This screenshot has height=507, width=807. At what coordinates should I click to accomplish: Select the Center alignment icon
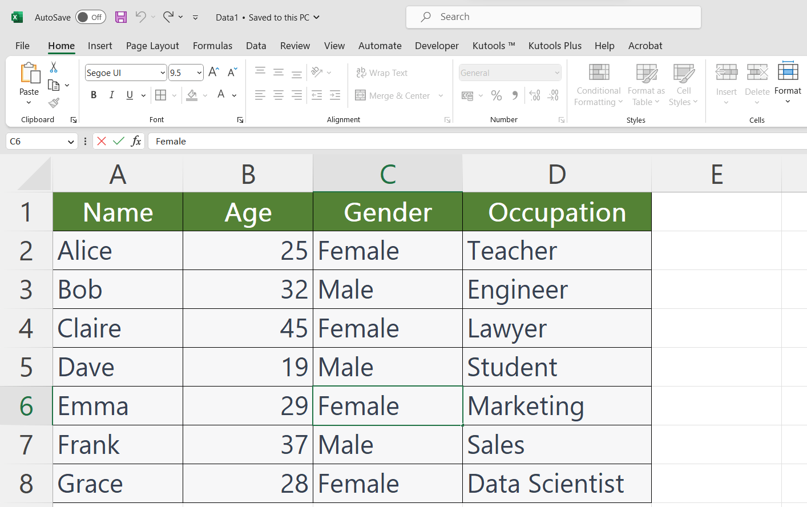278,95
